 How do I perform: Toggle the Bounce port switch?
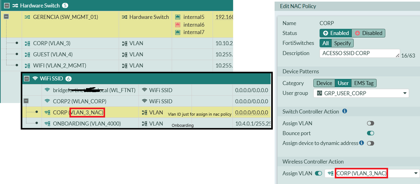(x=370, y=133)
